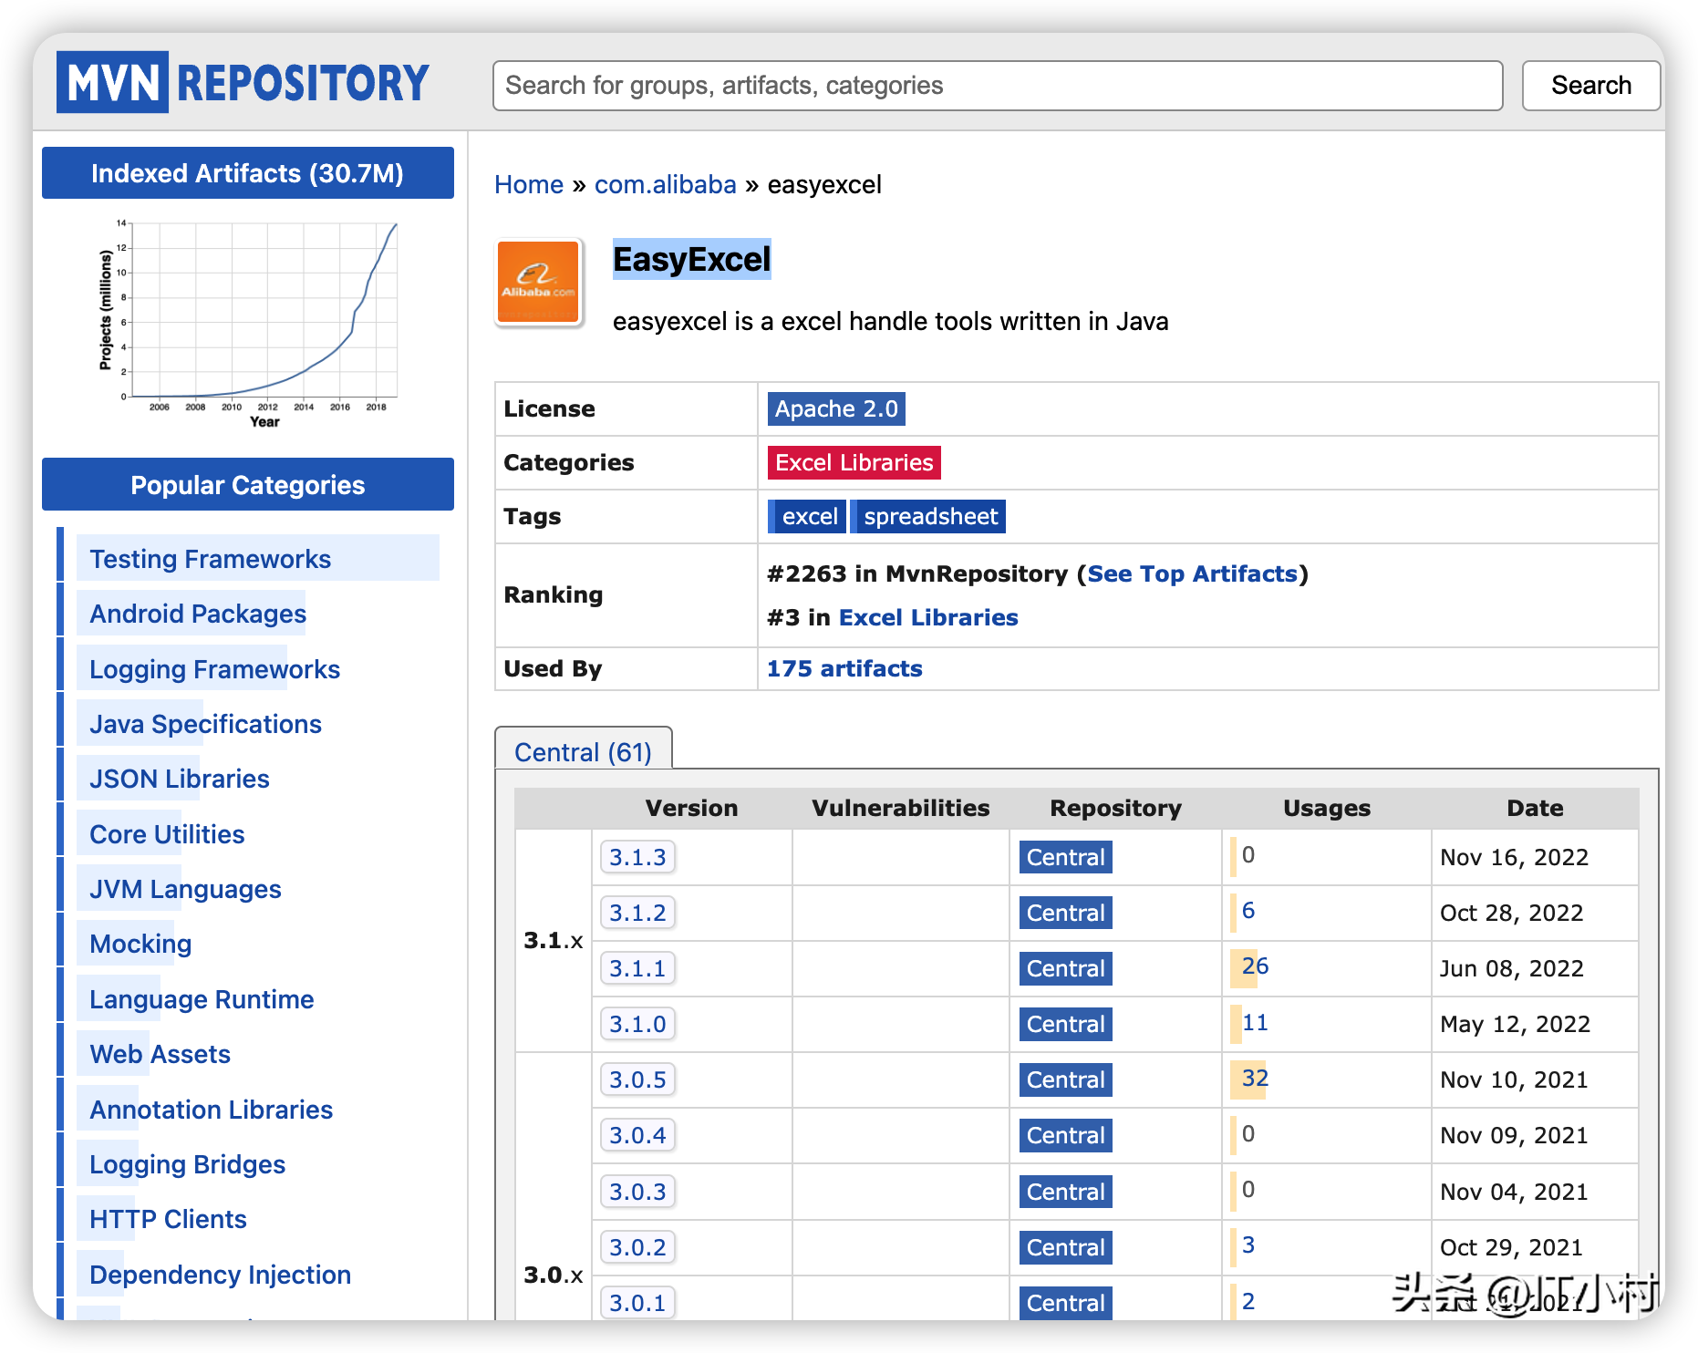Viewport: 1698px width, 1353px height.
Task: Click Central repository badge for version 3.1.1
Action: [1066, 969]
